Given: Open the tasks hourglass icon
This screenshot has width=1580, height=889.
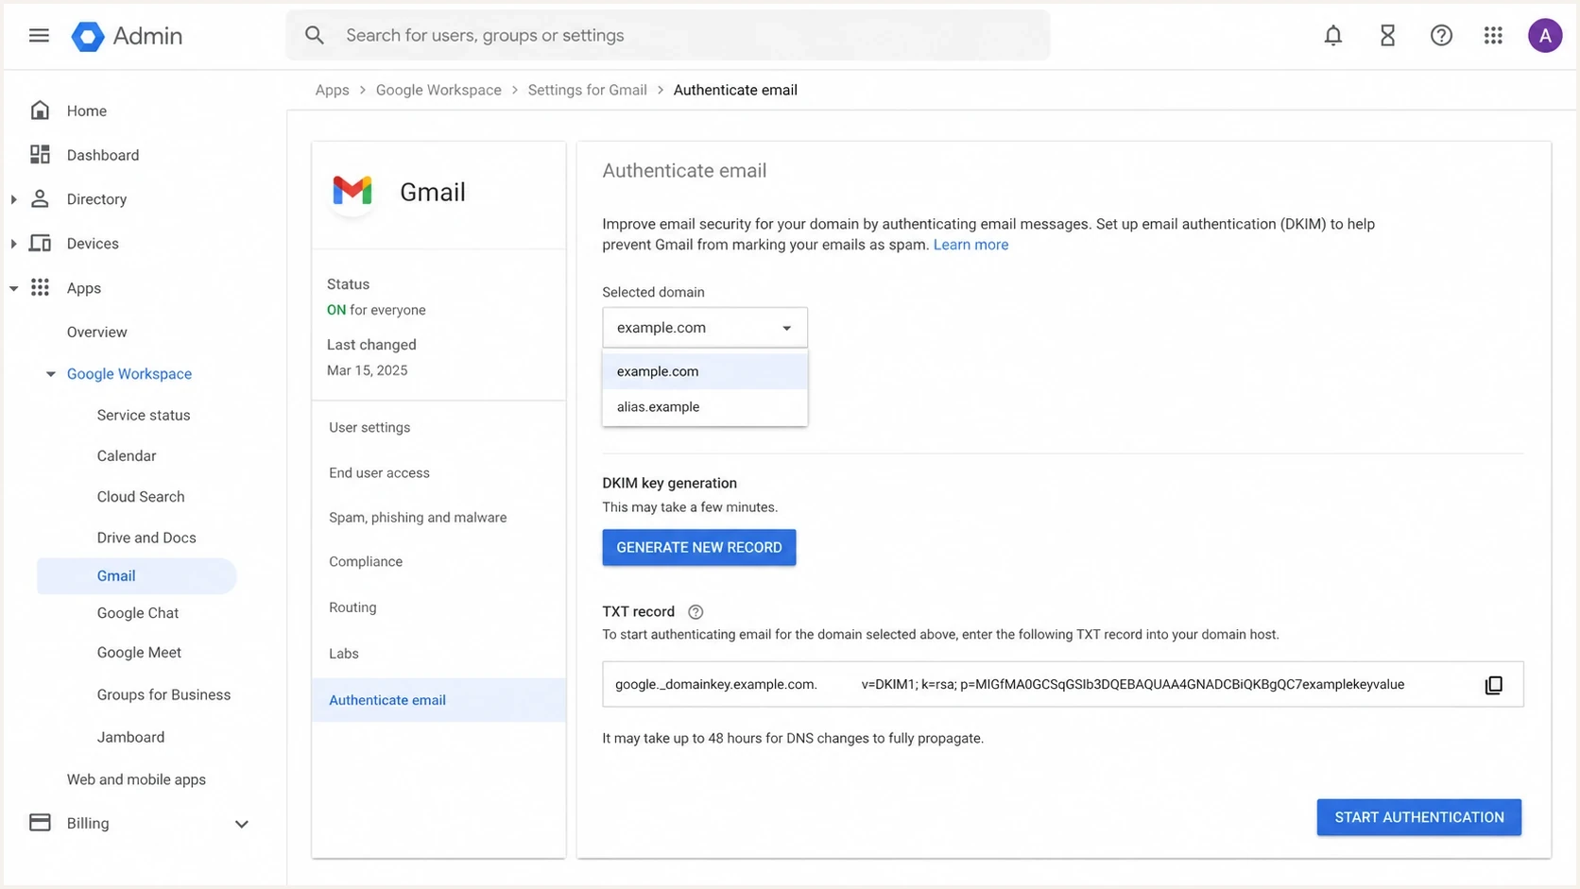Looking at the screenshot, I should (x=1387, y=36).
